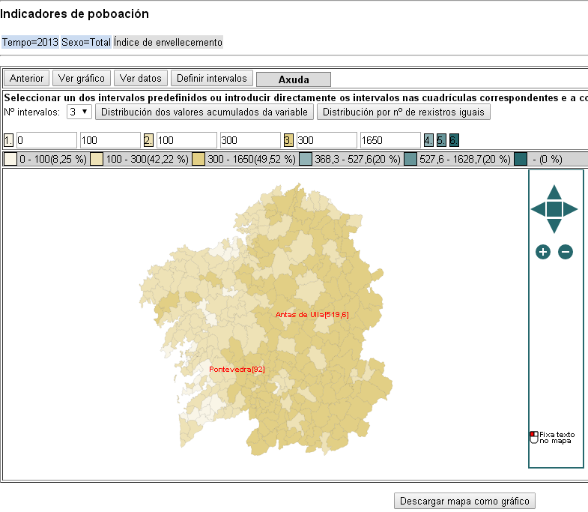Open the Ver datos view

pos(141,78)
